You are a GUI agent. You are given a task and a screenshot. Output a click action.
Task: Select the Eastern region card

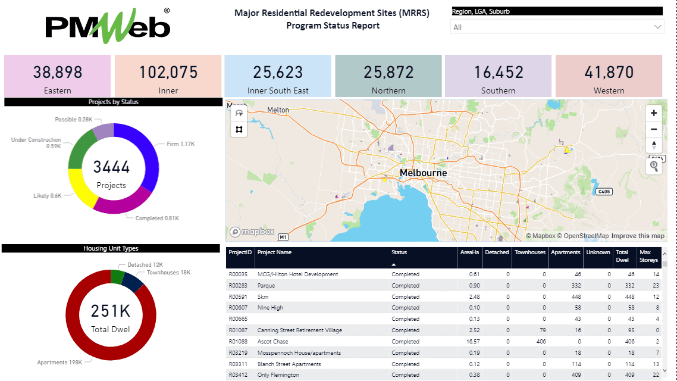click(58, 76)
